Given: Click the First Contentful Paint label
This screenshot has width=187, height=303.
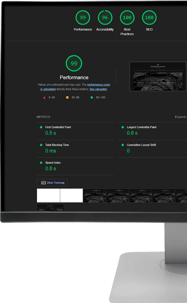Looking at the screenshot, I should pyautogui.click(x=58, y=127).
